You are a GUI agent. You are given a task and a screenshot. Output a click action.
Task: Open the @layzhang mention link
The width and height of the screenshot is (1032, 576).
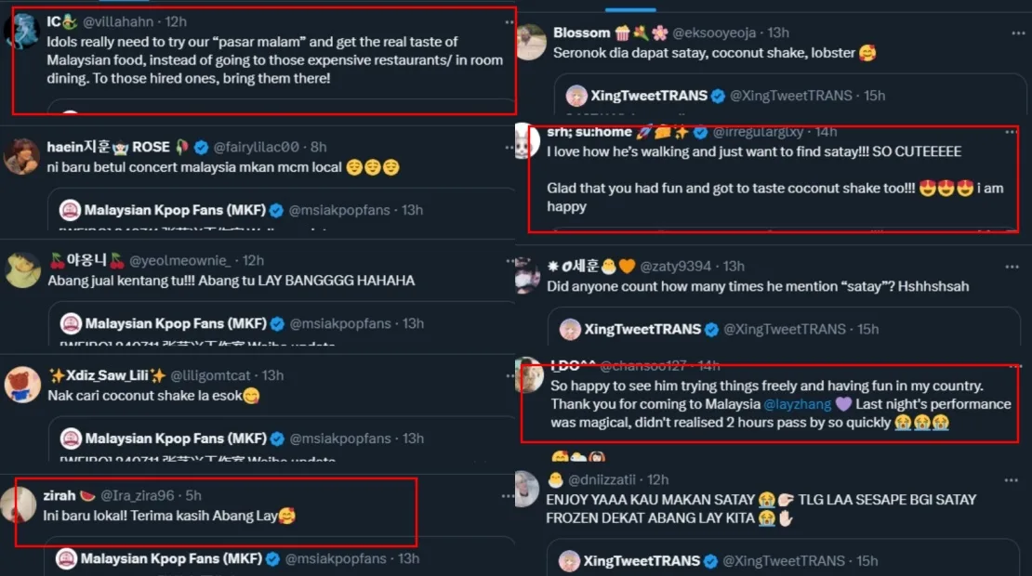pos(796,404)
